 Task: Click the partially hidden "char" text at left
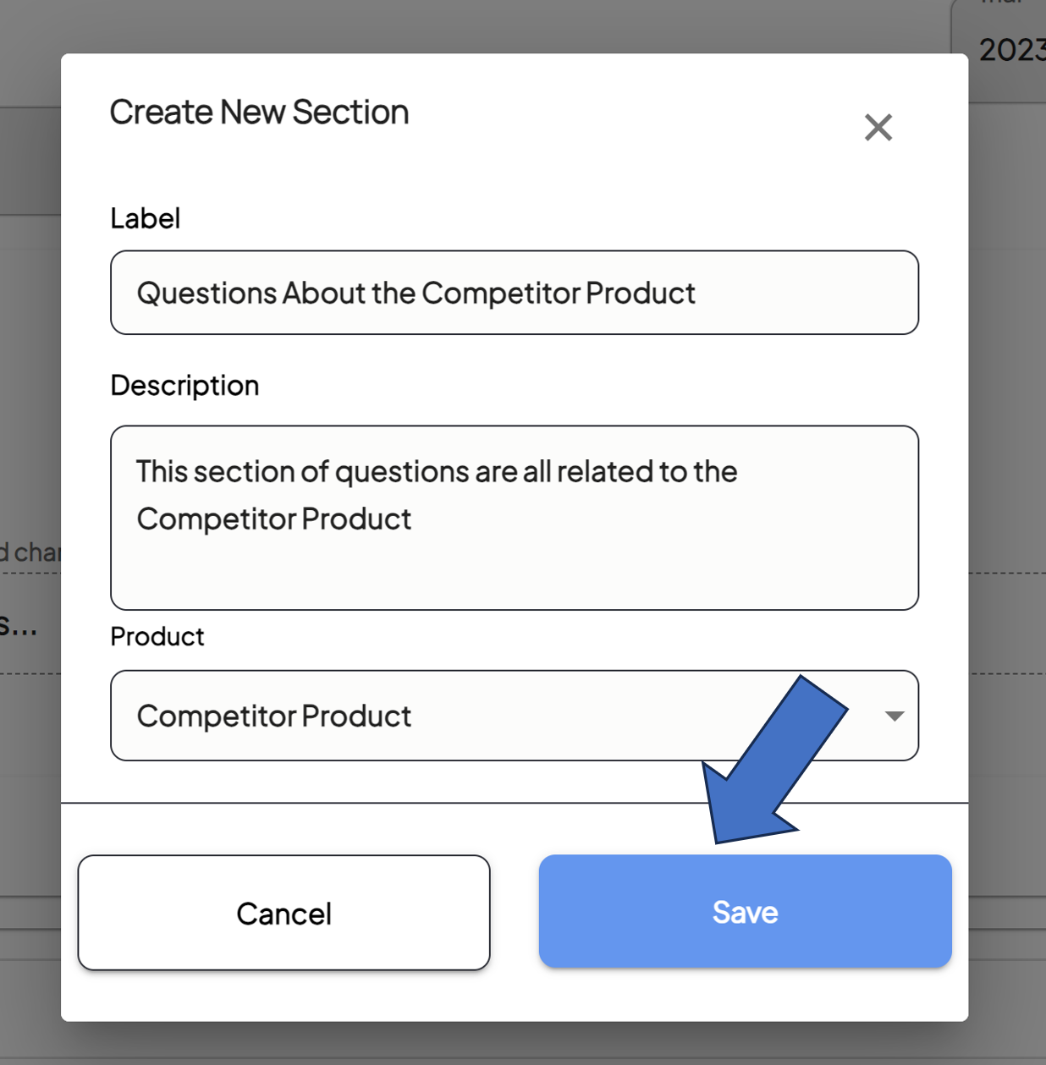pos(30,552)
